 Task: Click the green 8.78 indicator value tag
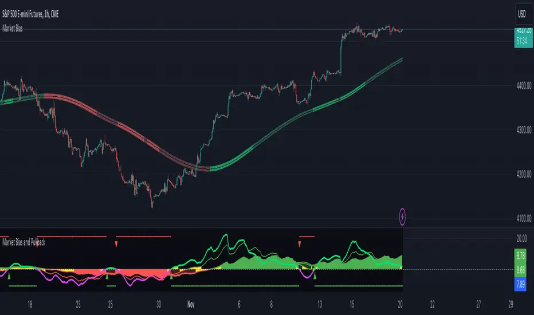point(520,256)
